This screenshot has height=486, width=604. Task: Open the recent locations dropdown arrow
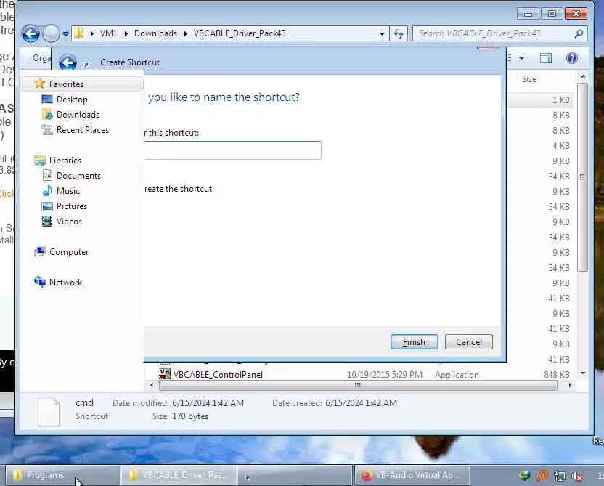pos(65,34)
